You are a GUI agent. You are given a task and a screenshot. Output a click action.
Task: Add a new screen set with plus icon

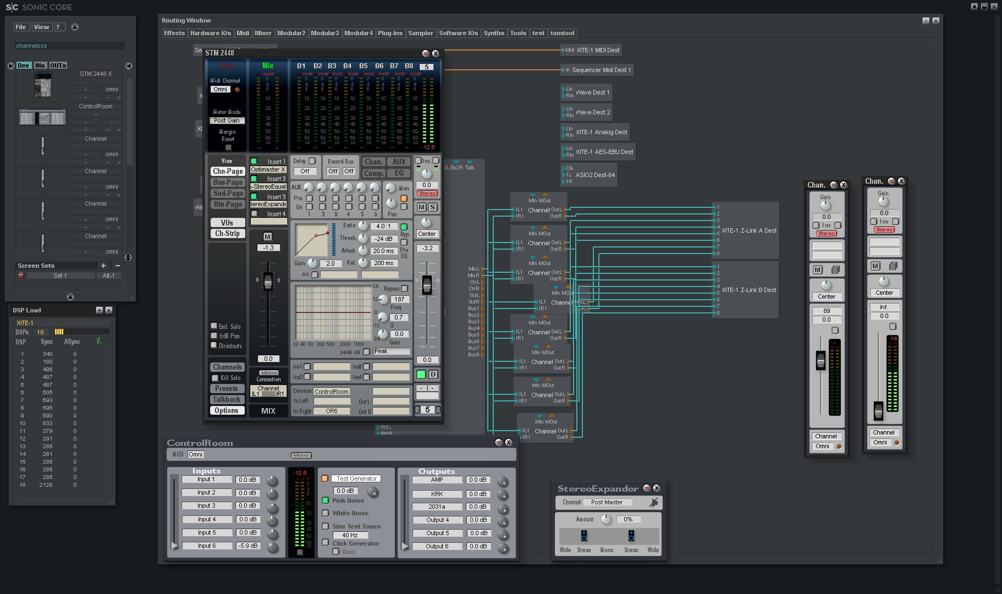click(x=103, y=266)
